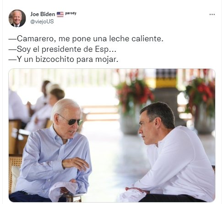Click the line 'Soy el presidente de Esp...'
This screenshot has height=204, width=222.
tap(62, 49)
